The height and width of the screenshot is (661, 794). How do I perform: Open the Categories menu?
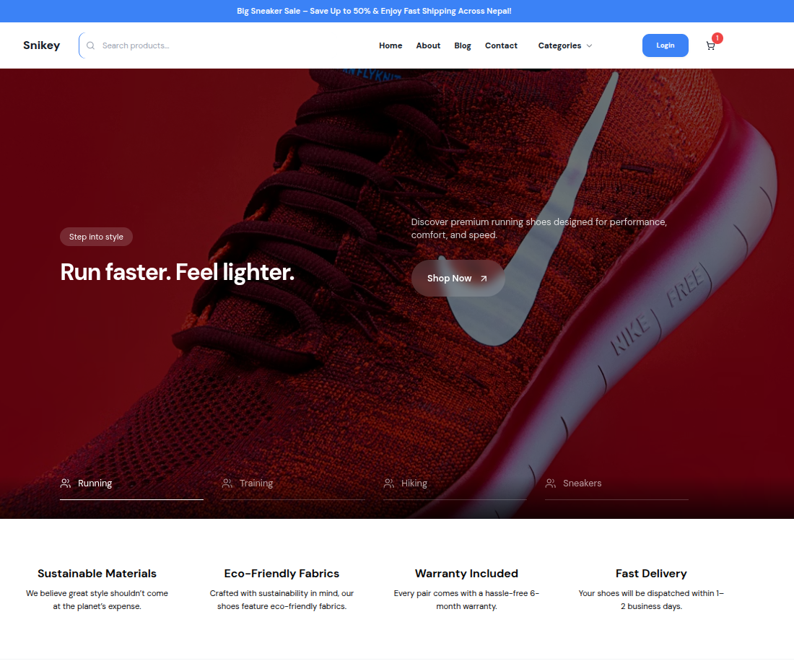(559, 45)
